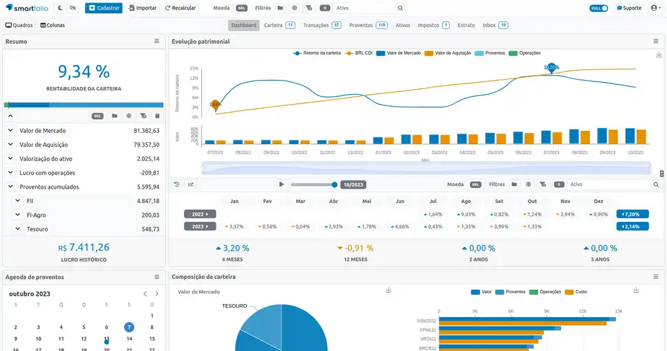
Task: Switch to Proventos tab
Action: tap(368, 25)
